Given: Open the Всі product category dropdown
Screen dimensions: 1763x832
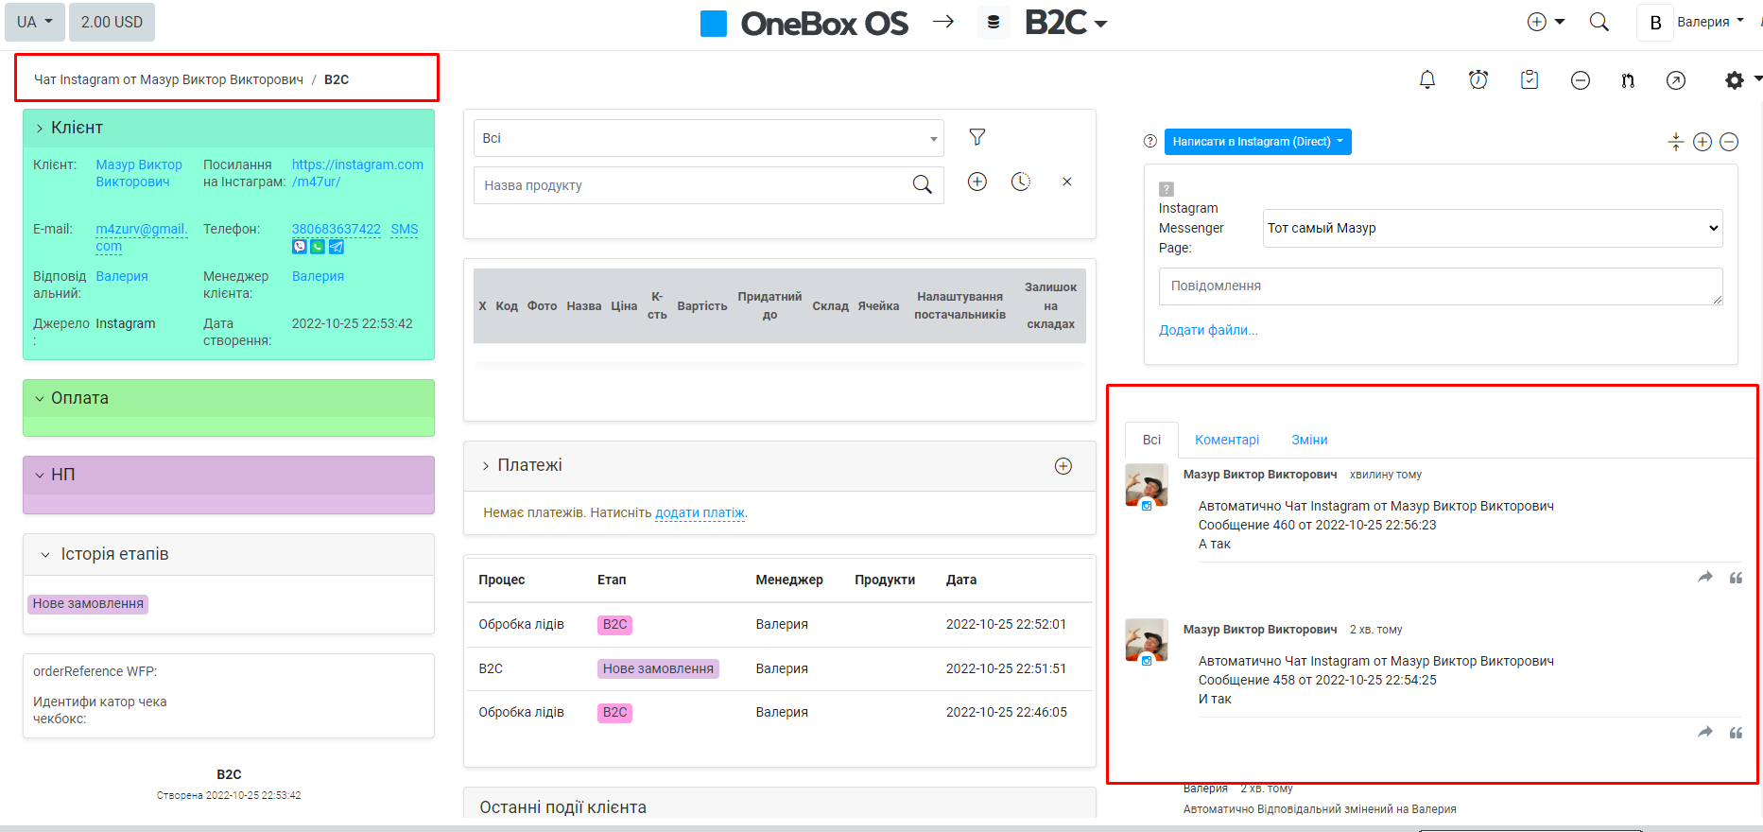Looking at the screenshot, I should 708,138.
